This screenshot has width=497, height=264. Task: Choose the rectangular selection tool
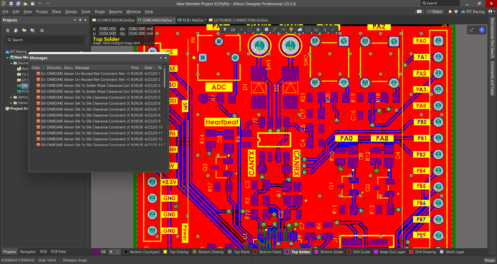(250, 30)
